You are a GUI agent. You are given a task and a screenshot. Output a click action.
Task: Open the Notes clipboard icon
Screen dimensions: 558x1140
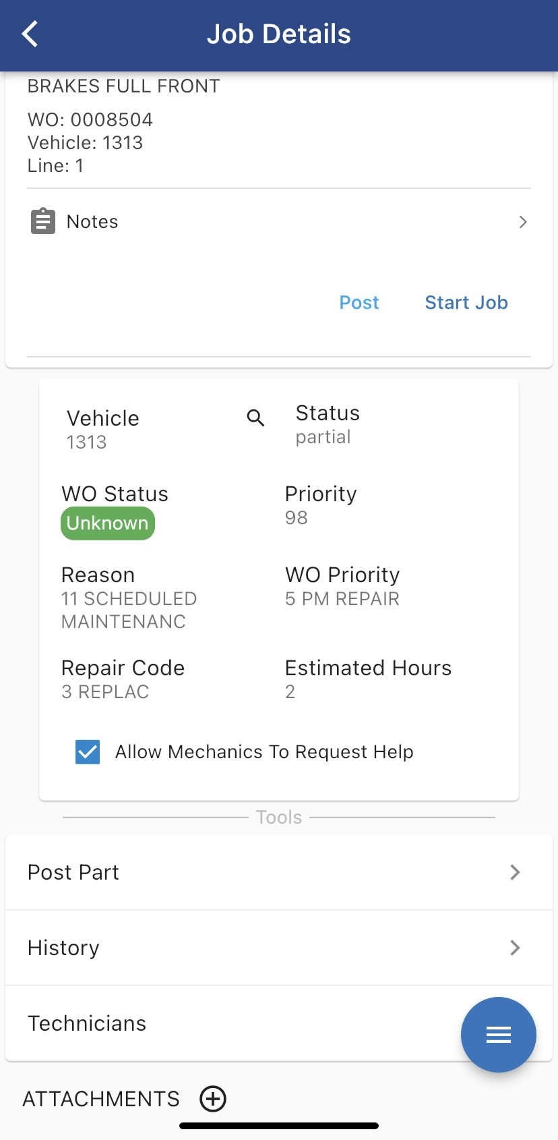point(43,221)
